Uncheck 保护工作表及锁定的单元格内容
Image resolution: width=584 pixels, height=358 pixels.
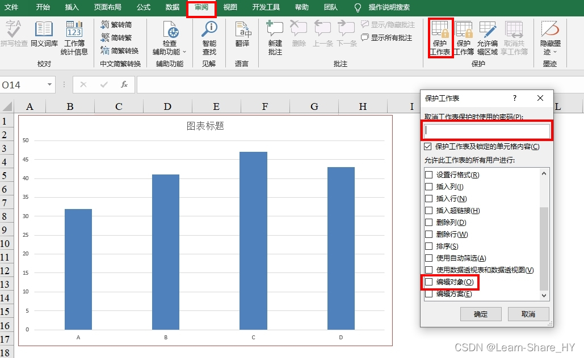click(x=428, y=147)
